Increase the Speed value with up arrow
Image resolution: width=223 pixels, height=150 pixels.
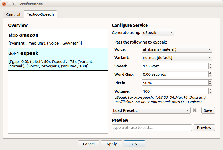210,65
